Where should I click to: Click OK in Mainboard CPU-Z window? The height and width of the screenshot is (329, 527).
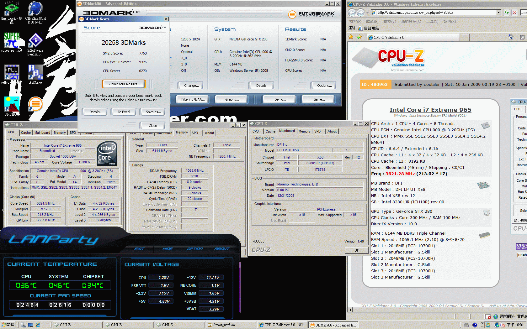point(357,250)
